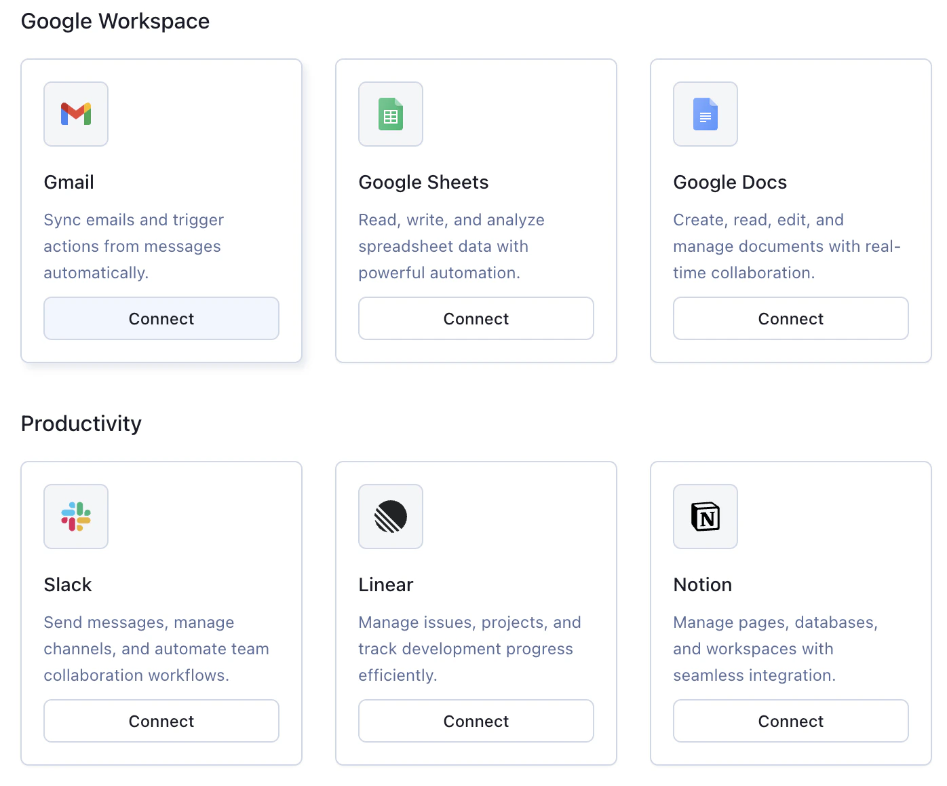Select the Google Docs card title

[x=731, y=182]
